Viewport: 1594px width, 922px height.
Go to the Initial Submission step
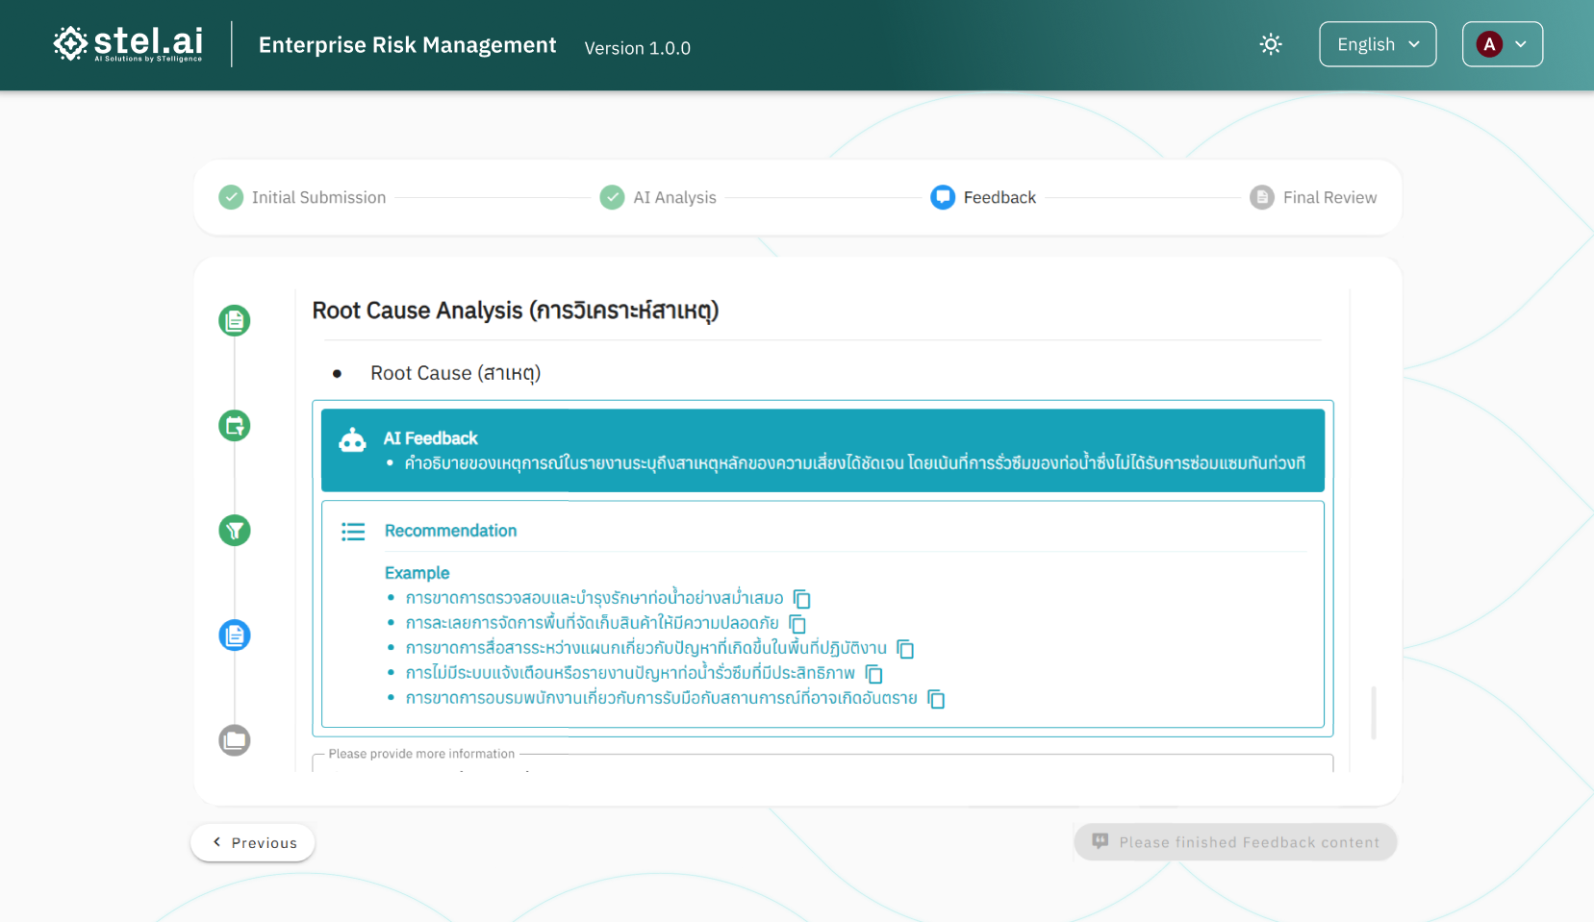pyautogui.click(x=302, y=197)
